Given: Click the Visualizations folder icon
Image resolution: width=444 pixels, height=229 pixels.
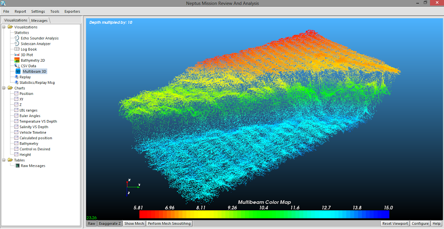Looking at the screenshot, I should (x=10, y=27).
